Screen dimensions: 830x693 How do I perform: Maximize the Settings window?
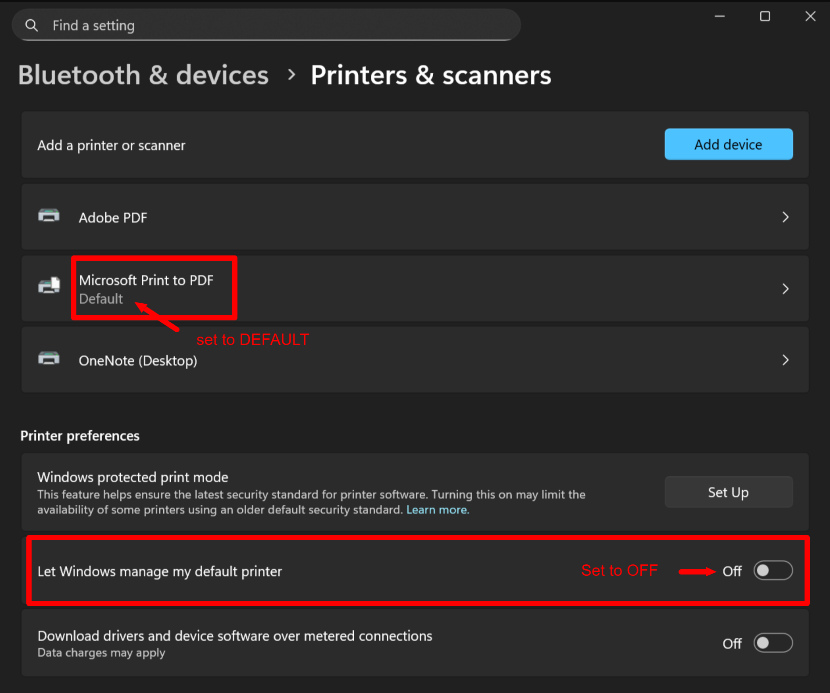coord(765,17)
